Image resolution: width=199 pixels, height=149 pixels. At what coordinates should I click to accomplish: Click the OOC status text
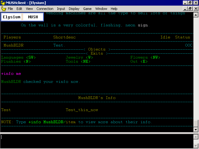click(189, 45)
